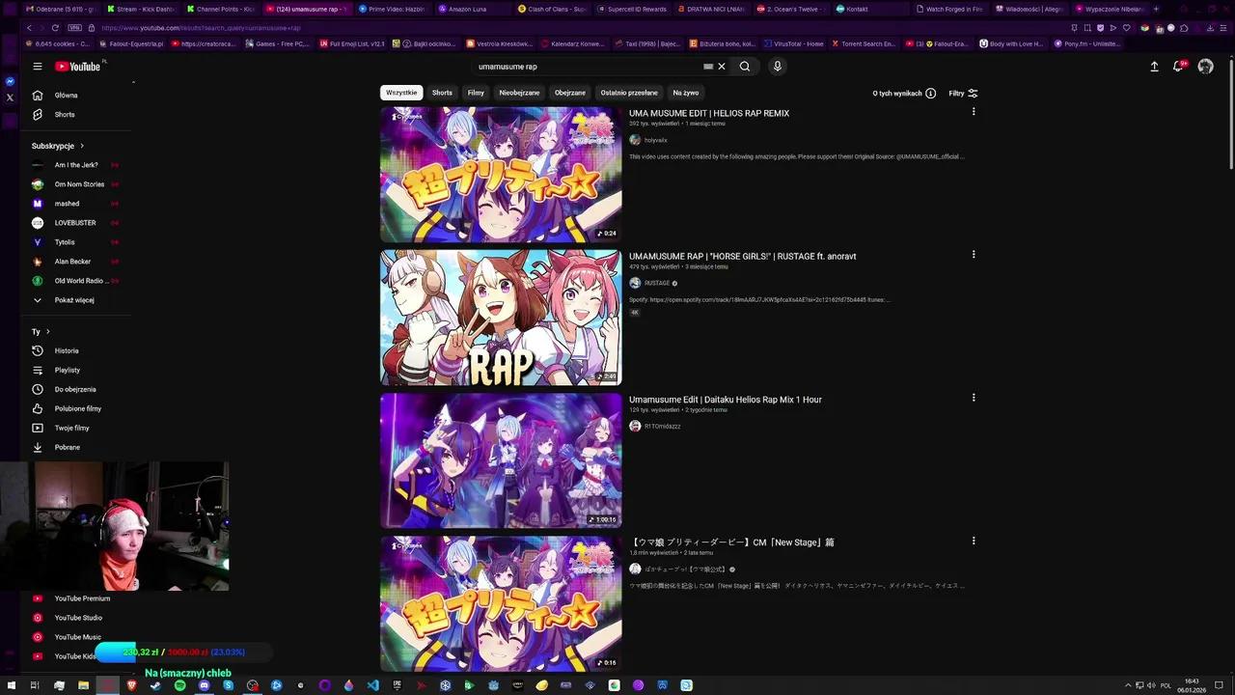Screen dimensions: 1235x695
Task: Open the more-options menu for the UMA MUSUME EDIT video
Action: (973, 112)
